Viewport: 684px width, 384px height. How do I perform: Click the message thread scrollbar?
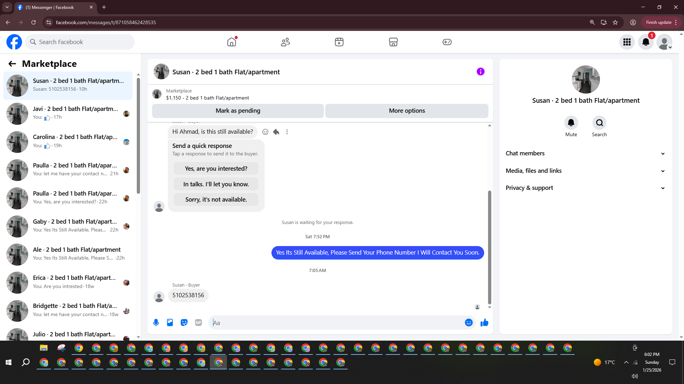(x=489, y=247)
